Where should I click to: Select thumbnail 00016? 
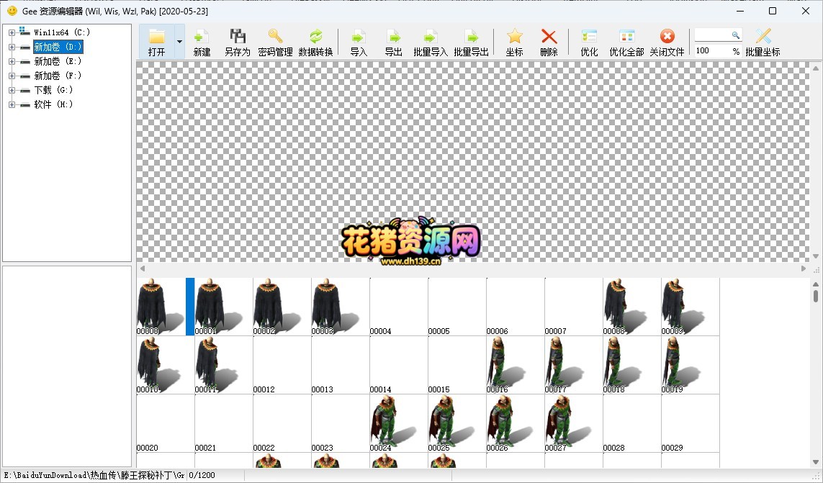515,365
